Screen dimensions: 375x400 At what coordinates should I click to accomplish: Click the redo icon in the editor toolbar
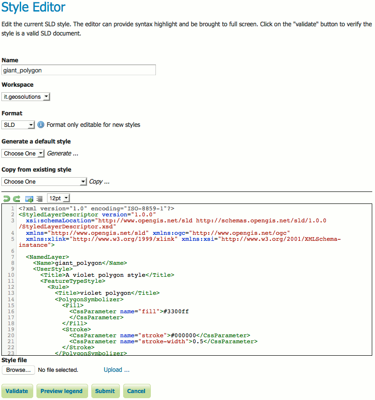17,198
